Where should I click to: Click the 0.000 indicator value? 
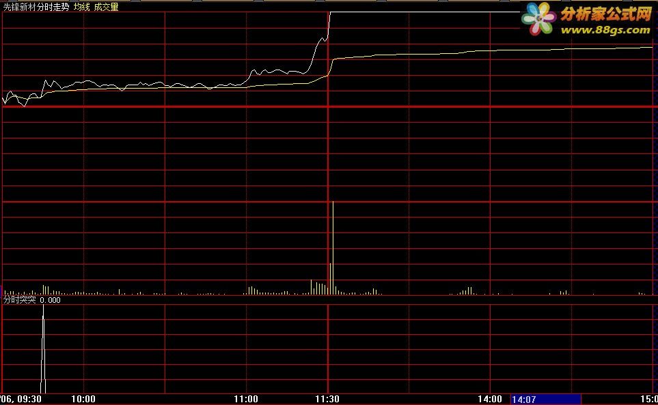click(x=50, y=300)
